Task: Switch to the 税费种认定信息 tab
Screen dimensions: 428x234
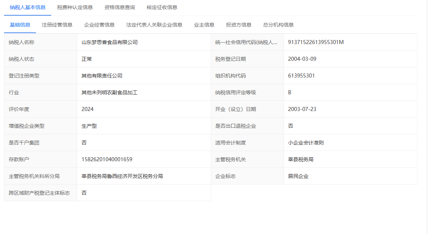Action: coord(75,7)
